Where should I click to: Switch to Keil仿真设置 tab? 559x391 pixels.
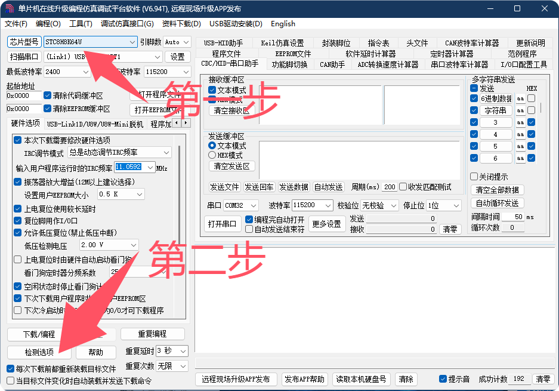pos(282,43)
